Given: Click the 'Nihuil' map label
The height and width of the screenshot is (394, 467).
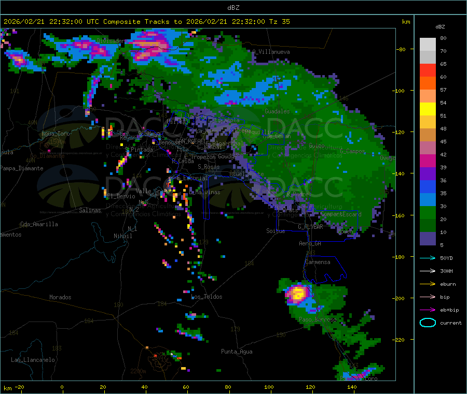Looking at the screenshot, I should point(122,236).
